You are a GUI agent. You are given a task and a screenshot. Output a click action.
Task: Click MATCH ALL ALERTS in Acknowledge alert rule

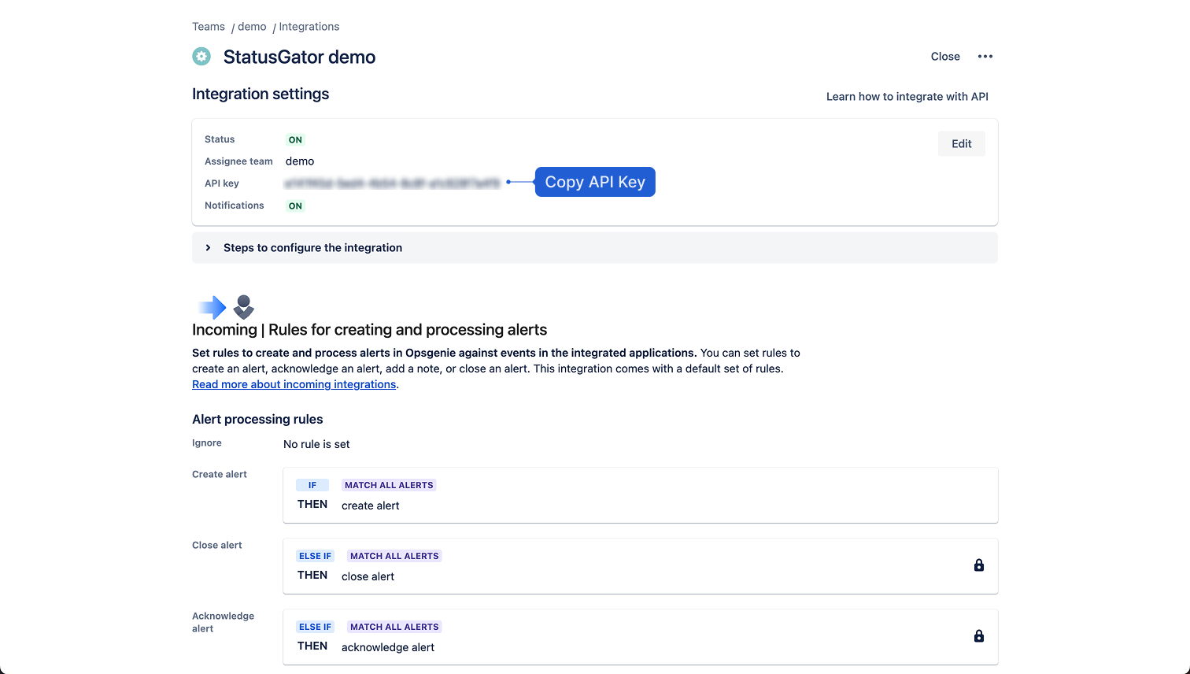394,627
